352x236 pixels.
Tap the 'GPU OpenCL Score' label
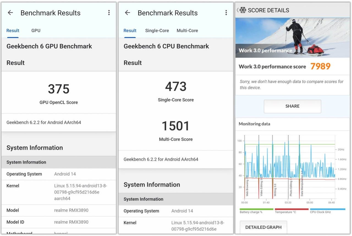(x=59, y=102)
